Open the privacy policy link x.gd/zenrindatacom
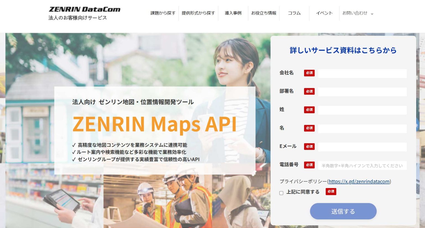 (359, 182)
